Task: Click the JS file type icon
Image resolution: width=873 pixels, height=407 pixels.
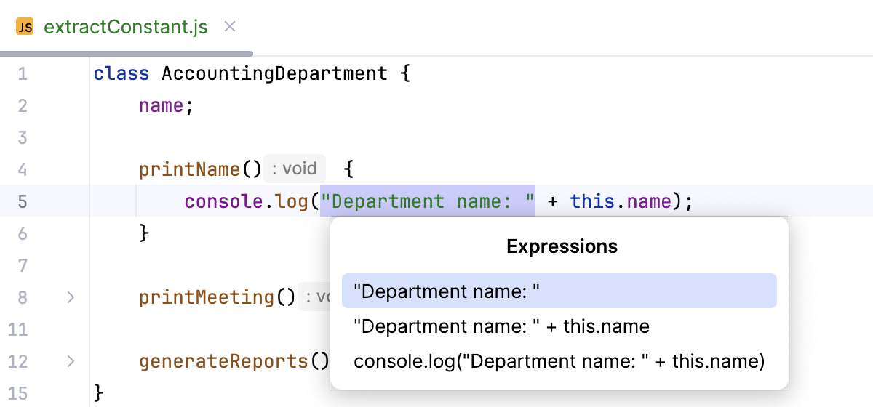Action: click(25, 28)
